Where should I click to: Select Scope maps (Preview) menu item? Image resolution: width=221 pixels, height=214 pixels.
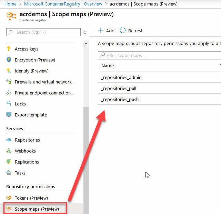click(x=37, y=209)
